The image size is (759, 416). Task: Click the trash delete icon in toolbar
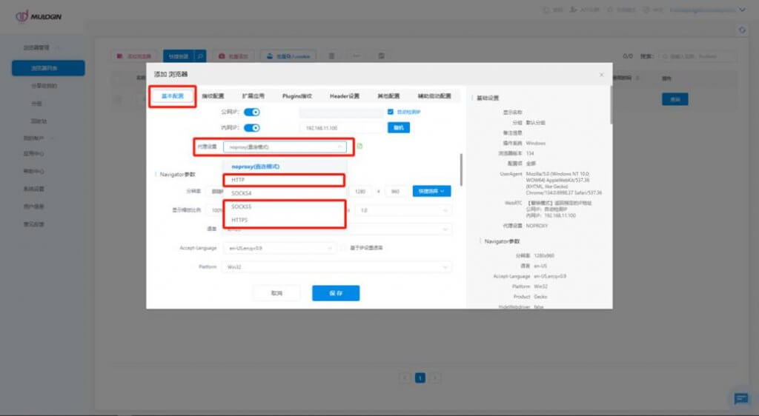331,56
